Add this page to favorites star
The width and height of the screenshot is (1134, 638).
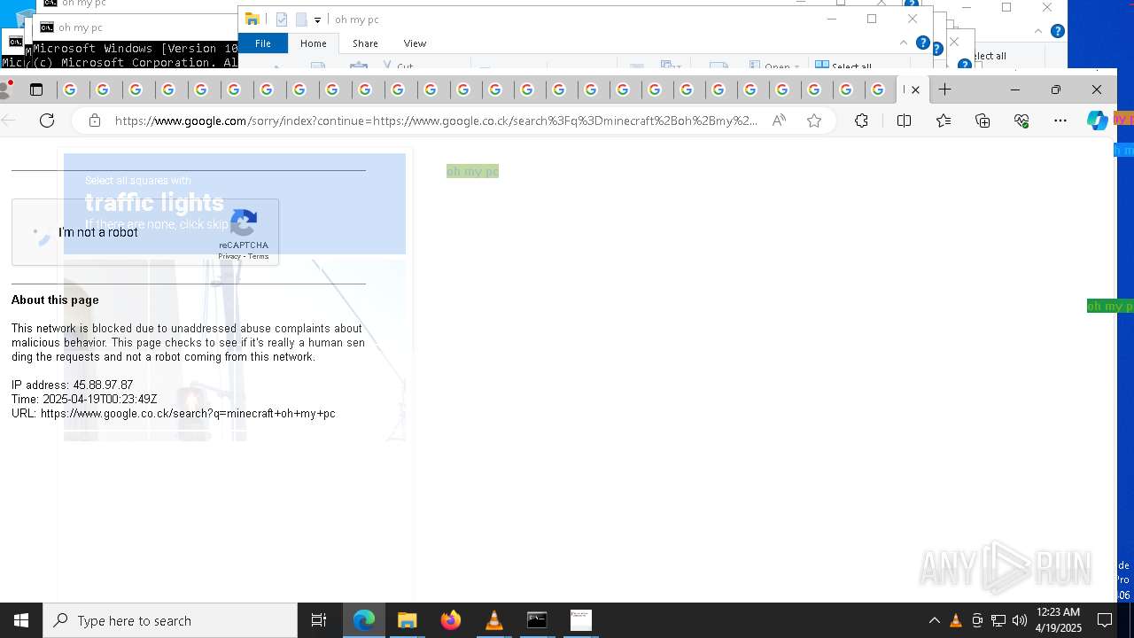[814, 121]
